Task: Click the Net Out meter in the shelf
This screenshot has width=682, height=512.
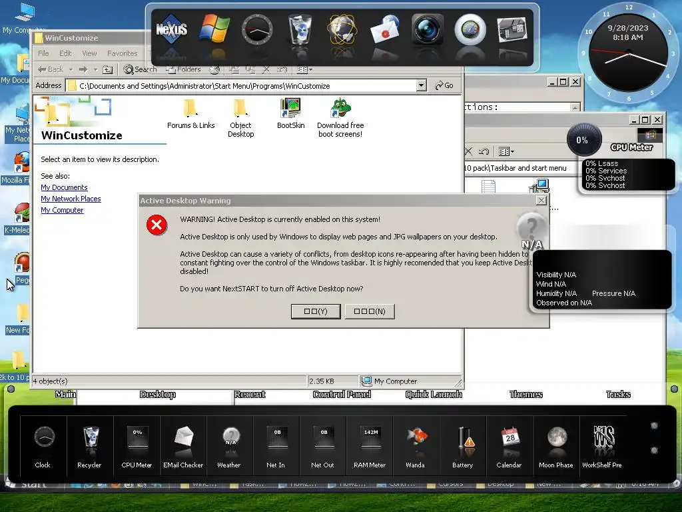Action: click(323, 446)
